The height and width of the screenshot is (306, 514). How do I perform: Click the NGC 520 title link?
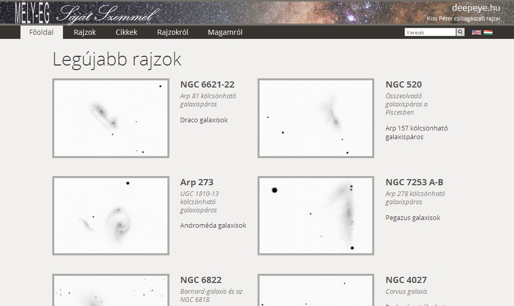coord(403,84)
